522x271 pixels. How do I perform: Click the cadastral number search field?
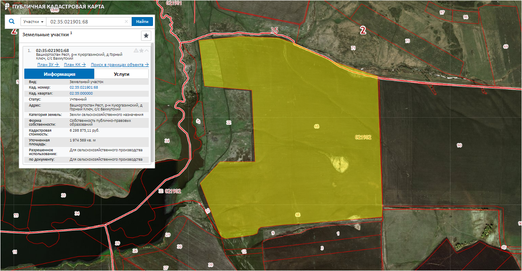85,22
